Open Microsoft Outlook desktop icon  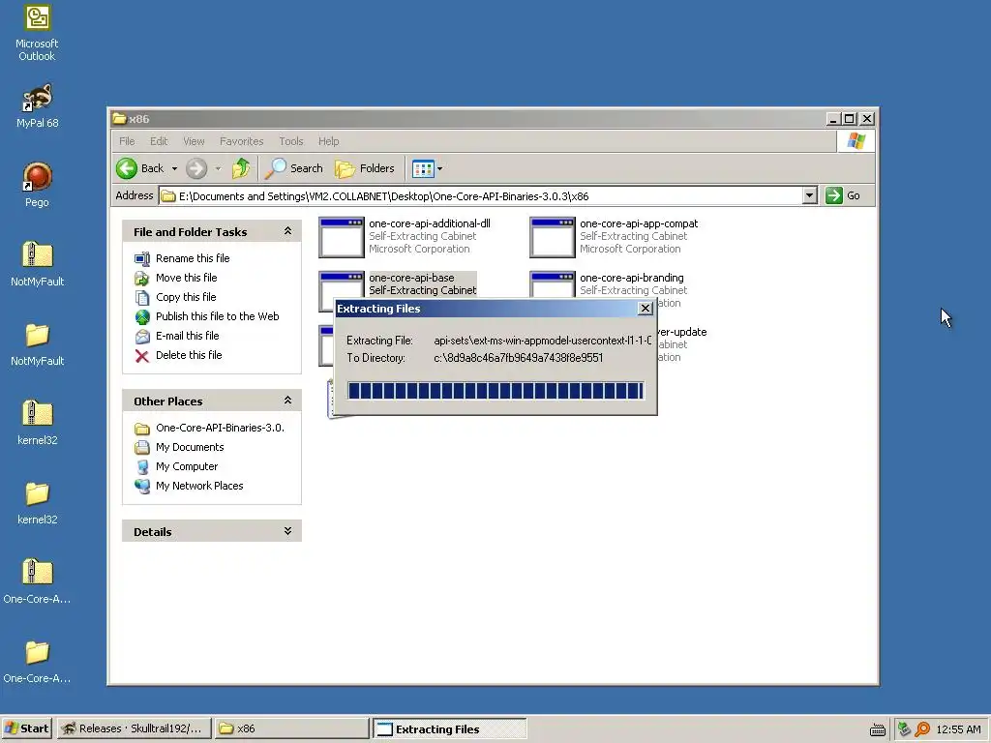click(x=37, y=33)
